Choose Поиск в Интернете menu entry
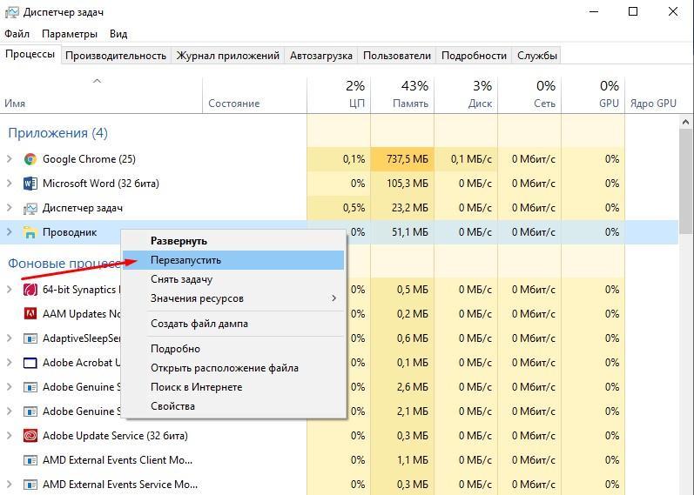Image resolution: width=694 pixels, height=495 pixels. 233,387
